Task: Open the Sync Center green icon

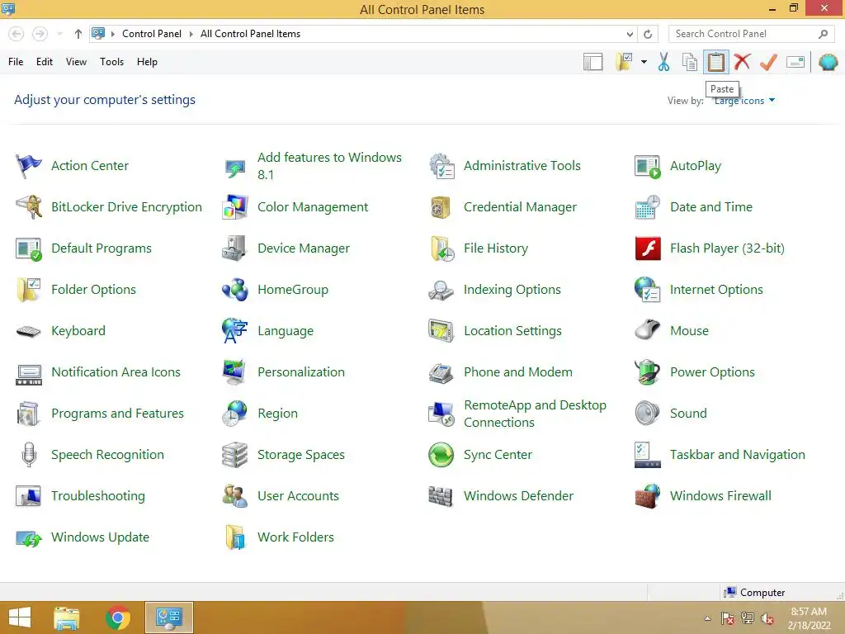Action: [x=441, y=455]
